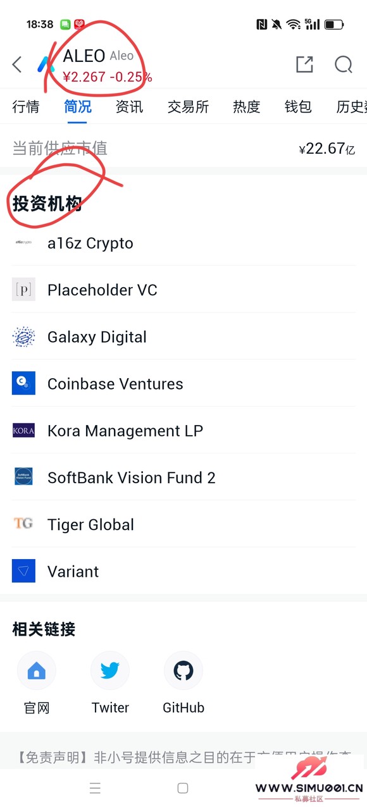The width and height of the screenshot is (367, 807).
Task: Open the Twitter bird icon
Action: (x=110, y=670)
